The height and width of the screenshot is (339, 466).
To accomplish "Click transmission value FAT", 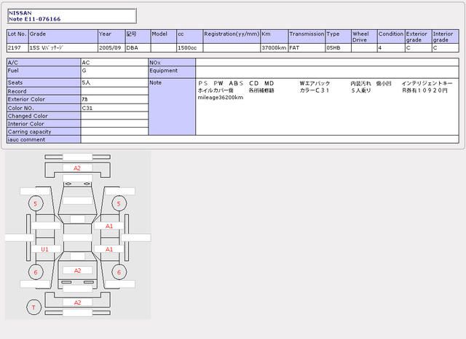I will pyautogui.click(x=307, y=48).
